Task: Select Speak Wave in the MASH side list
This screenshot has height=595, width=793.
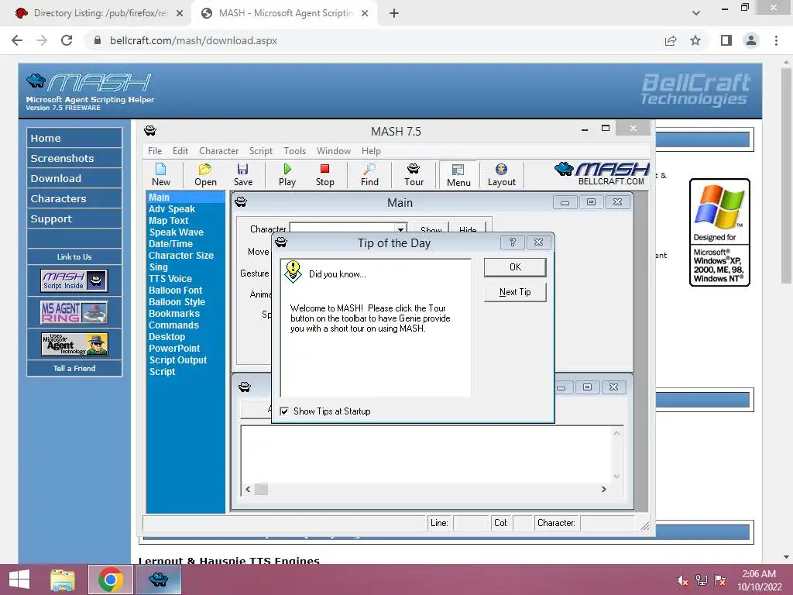Action: pyautogui.click(x=176, y=232)
